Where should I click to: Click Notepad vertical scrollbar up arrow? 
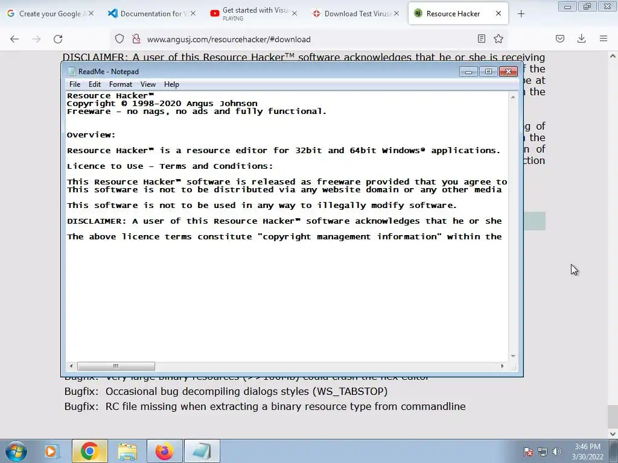click(x=513, y=97)
